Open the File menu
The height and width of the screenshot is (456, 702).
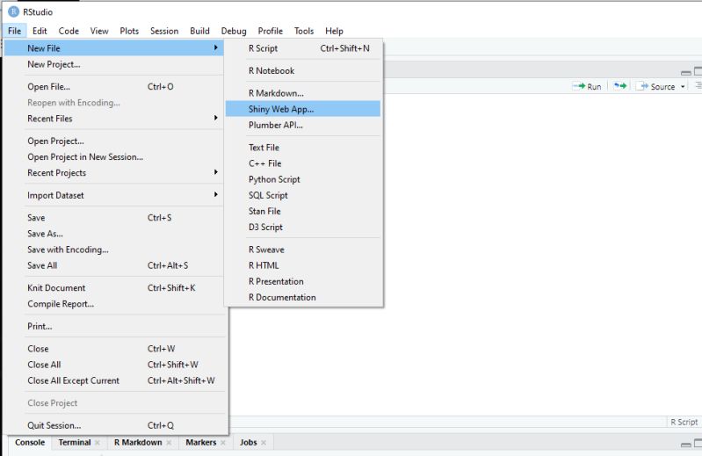[14, 31]
